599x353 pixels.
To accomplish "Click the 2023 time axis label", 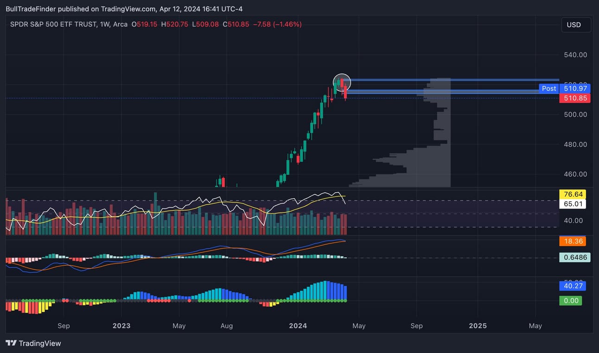I will pyautogui.click(x=121, y=326).
